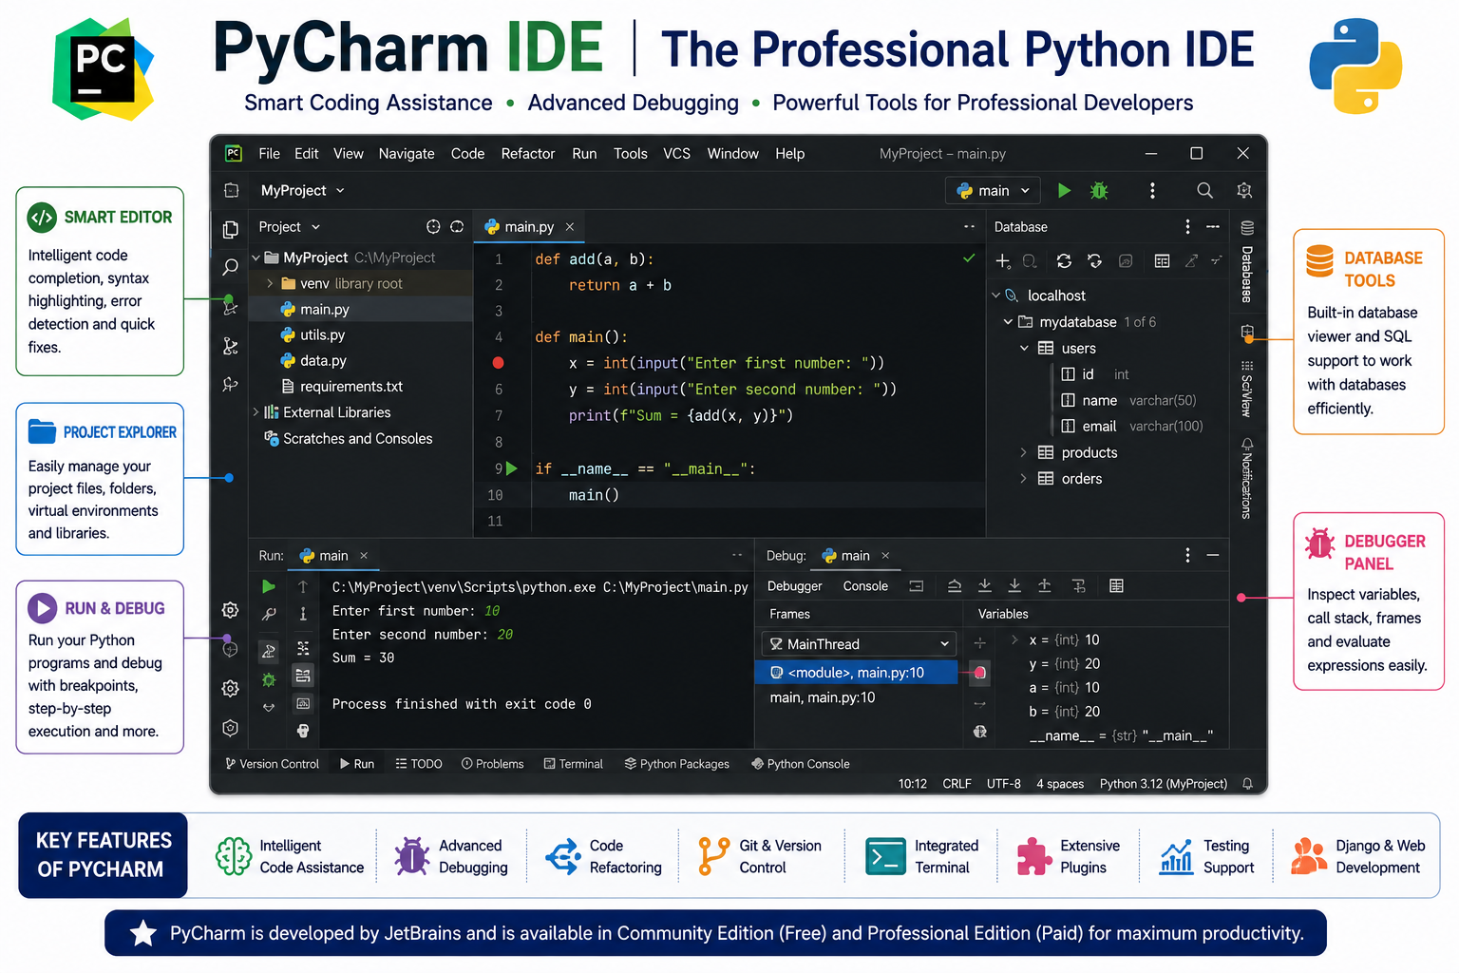Close the main tab in Run panel
Image resolution: width=1459 pixels, height=973 pixels.
click(364, 556)
